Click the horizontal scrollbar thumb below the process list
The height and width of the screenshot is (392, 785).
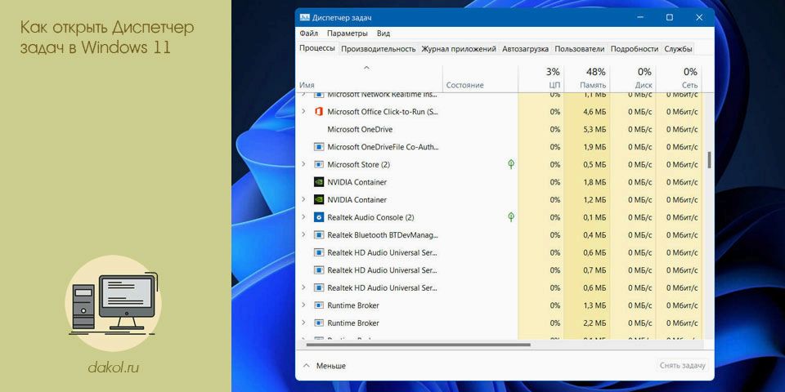click(x=418, y=345)
